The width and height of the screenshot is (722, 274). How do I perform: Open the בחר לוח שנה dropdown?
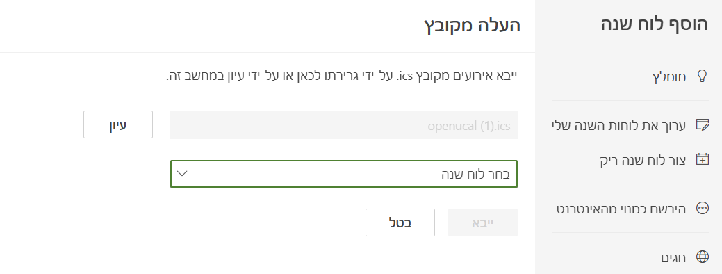click(x=344, y=174)
